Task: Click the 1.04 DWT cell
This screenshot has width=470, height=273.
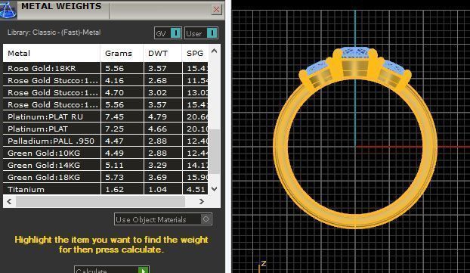Action: (162, 189)
